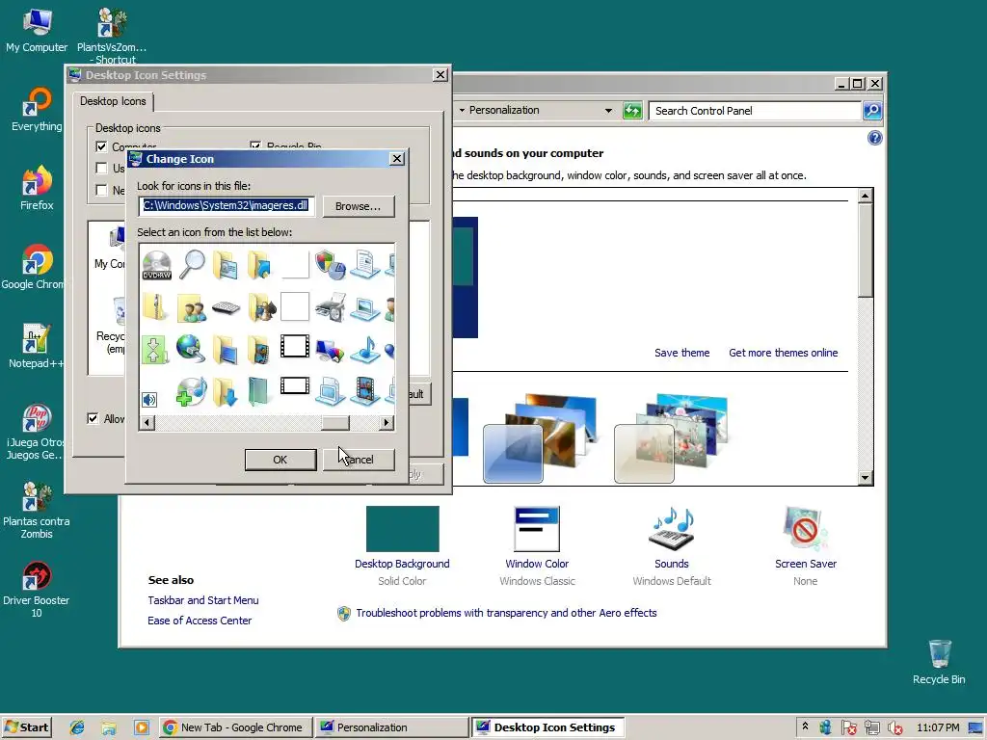Launch Notepad++ from the desktop
Viewport: 987px width, 740px height.
(37, 346)
